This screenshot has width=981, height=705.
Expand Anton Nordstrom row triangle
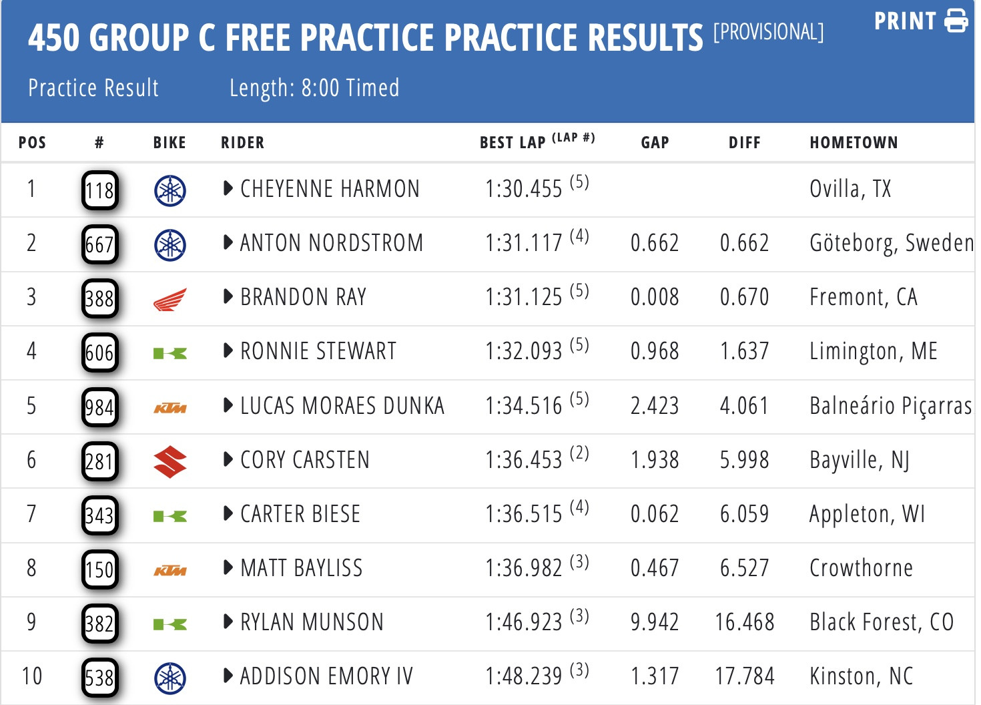228,243
